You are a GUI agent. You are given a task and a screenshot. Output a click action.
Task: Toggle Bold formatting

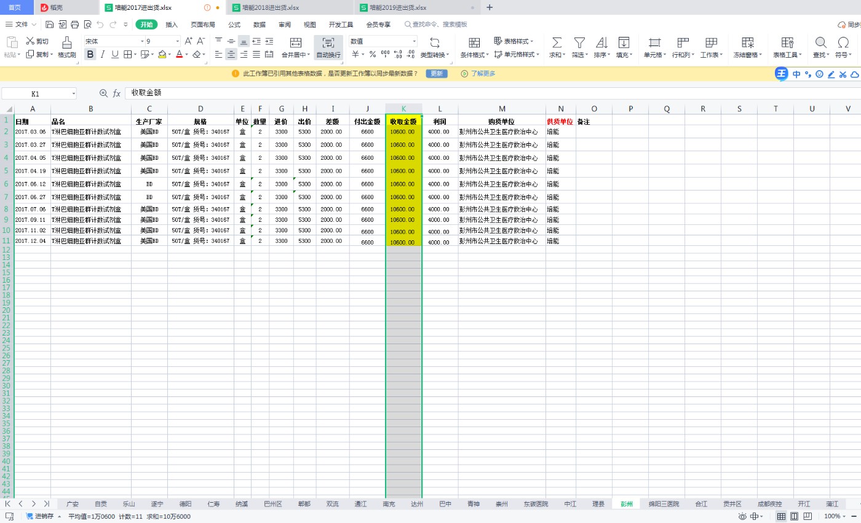click(90, 54)
